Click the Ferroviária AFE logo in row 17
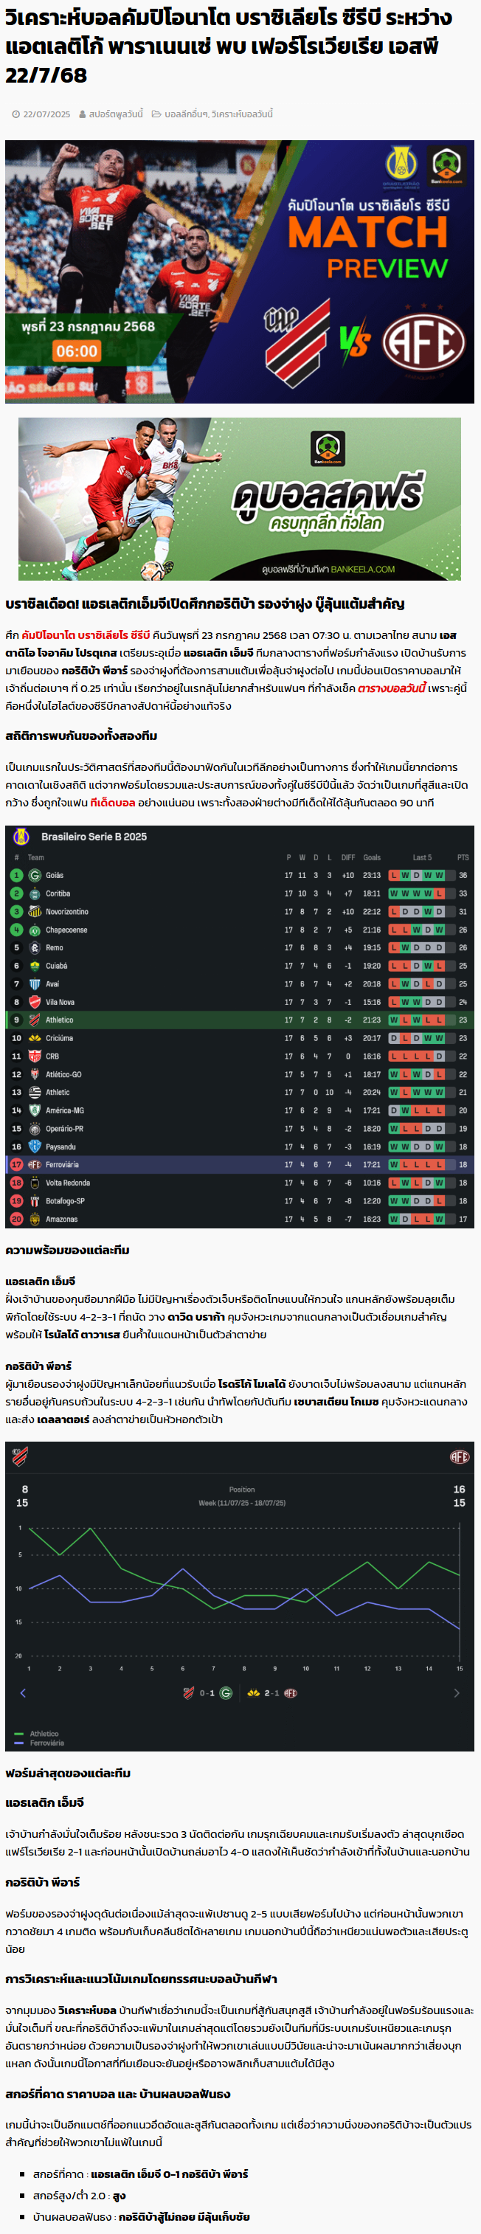481x2234 pixels. (35, 1165)
